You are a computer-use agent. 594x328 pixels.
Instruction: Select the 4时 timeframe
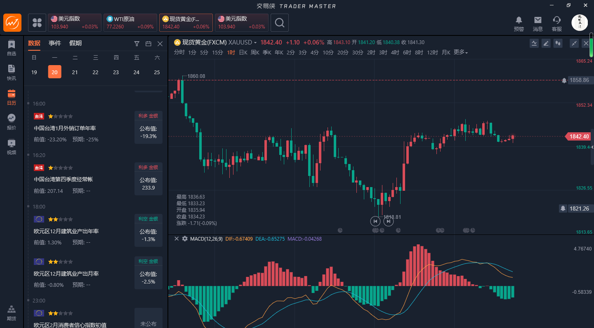pos(395,52)
